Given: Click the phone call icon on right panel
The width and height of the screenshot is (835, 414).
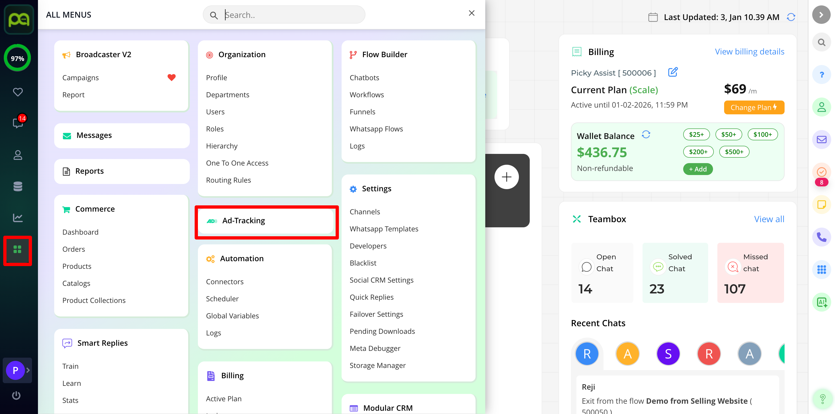Looking at the screenshot, I should click(821, 237).
